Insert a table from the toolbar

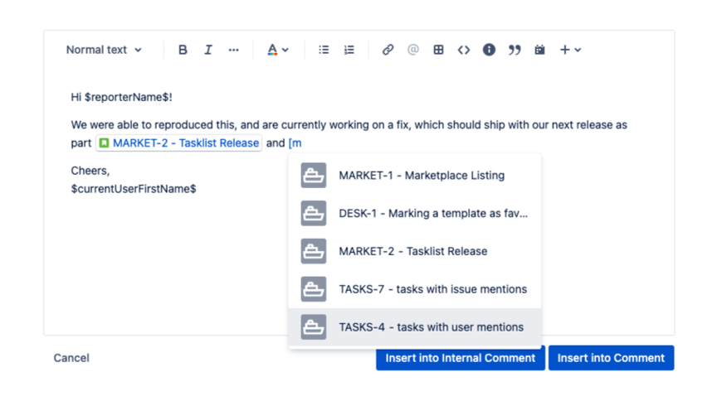click(x=438, y=50)
